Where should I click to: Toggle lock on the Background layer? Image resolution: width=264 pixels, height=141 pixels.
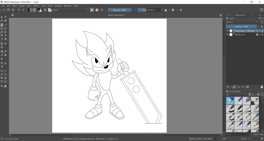point(257,35)
